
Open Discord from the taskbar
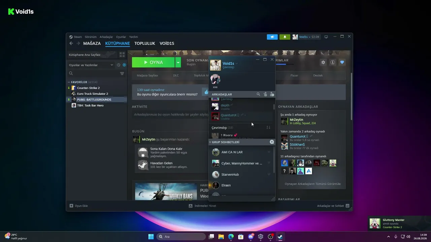(x=251, y=237)
